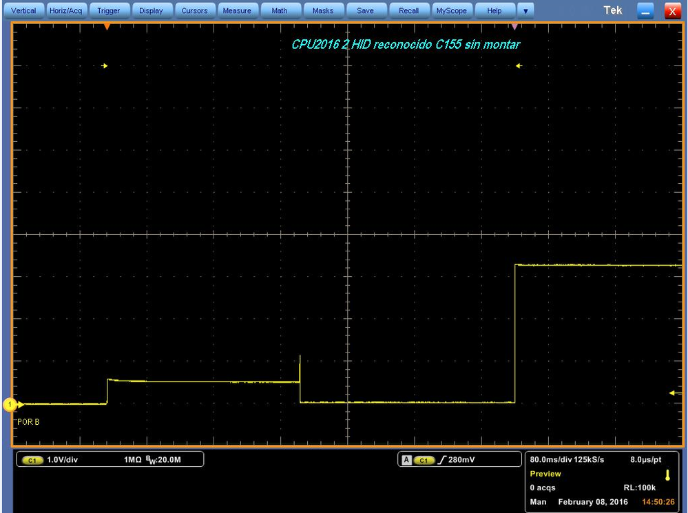Screen dimensions: 688x513
Task: Open the Measure menu
Action: click(x=237, y=10)
